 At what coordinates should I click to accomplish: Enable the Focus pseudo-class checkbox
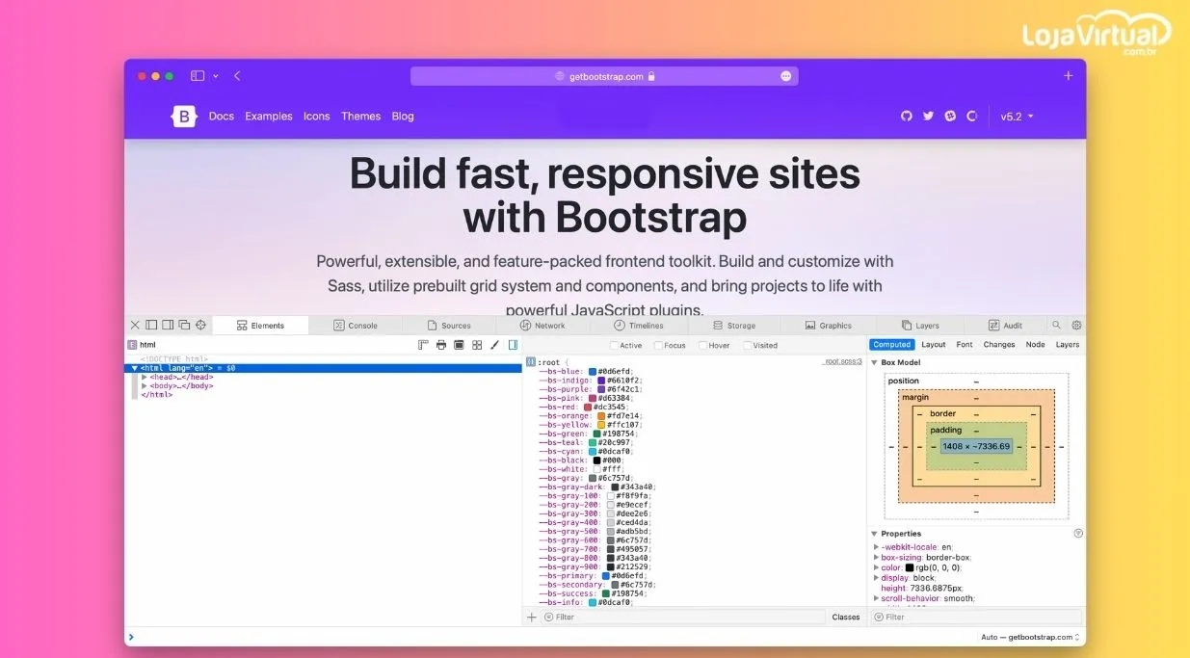point(658,345)
